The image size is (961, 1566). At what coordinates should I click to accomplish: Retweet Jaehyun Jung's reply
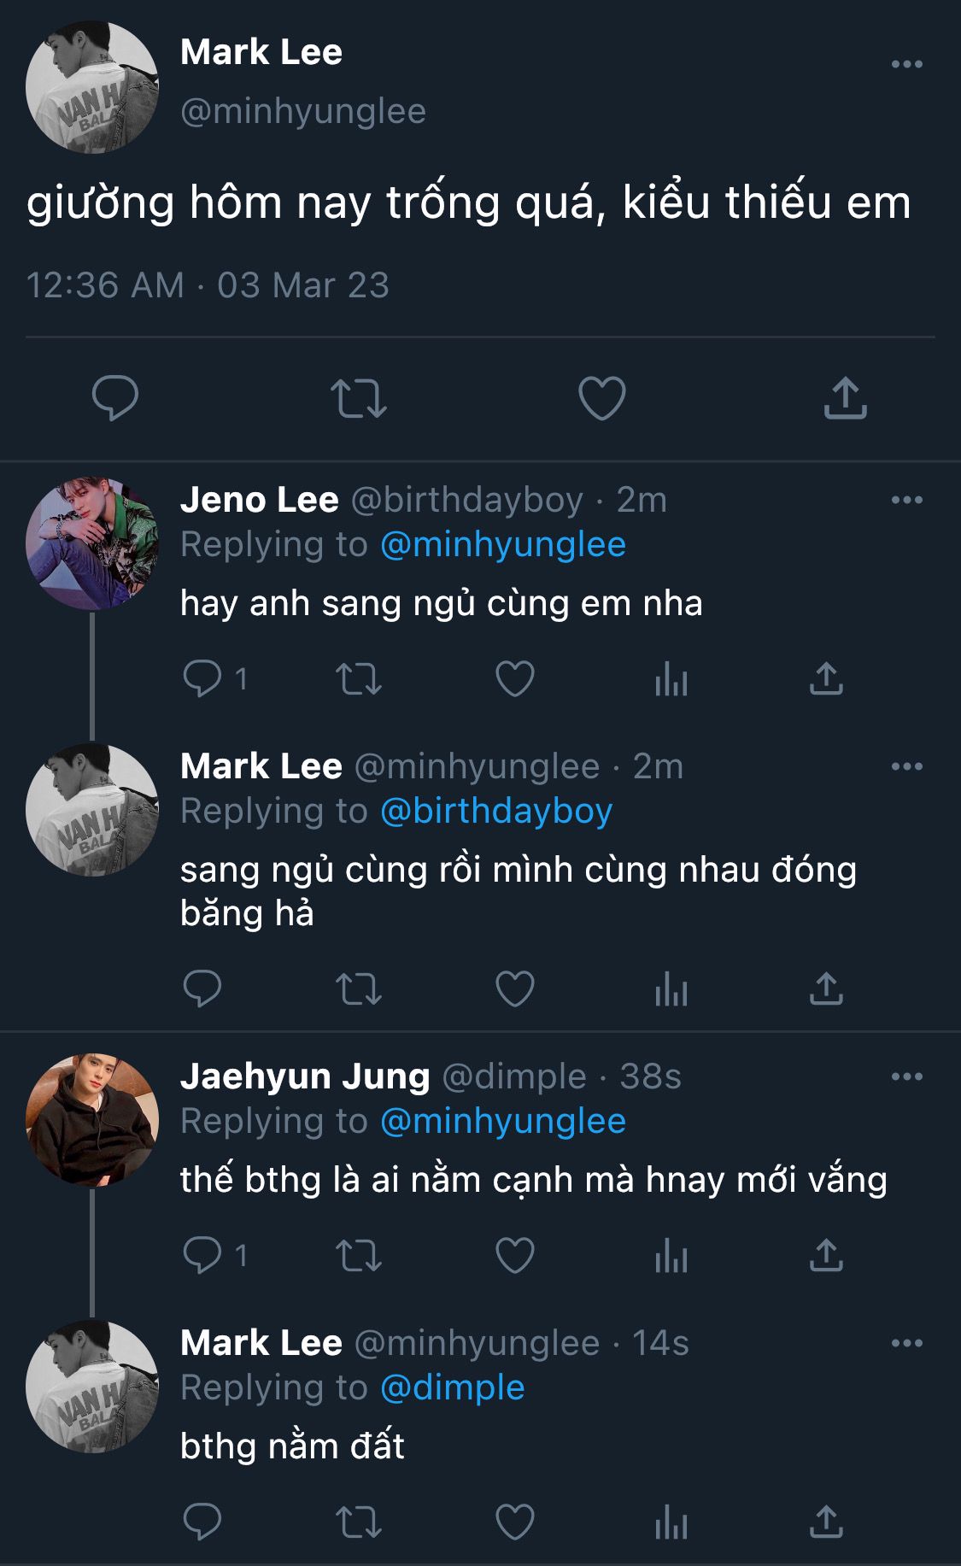[x=359, y=1256]
